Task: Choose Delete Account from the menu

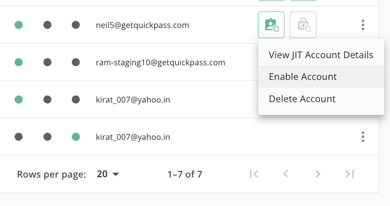Action: click(302, 99)
